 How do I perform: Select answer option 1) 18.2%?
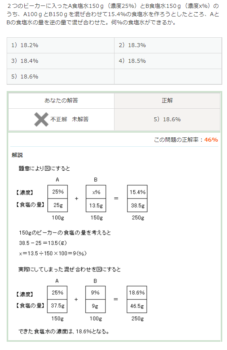point(27,45)
